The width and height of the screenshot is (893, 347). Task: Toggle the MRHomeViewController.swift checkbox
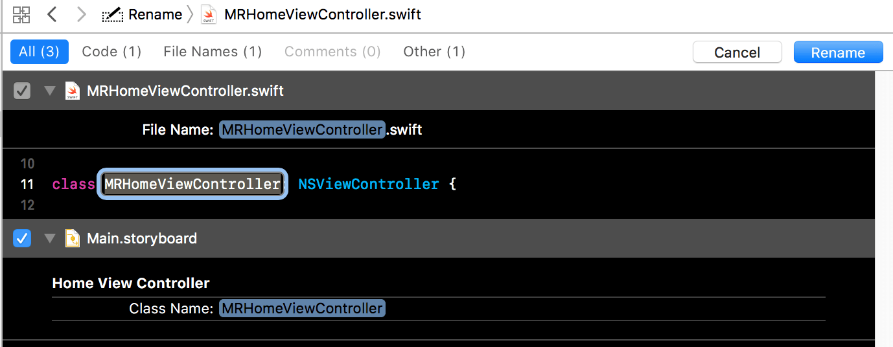click(x=22, y=91)
